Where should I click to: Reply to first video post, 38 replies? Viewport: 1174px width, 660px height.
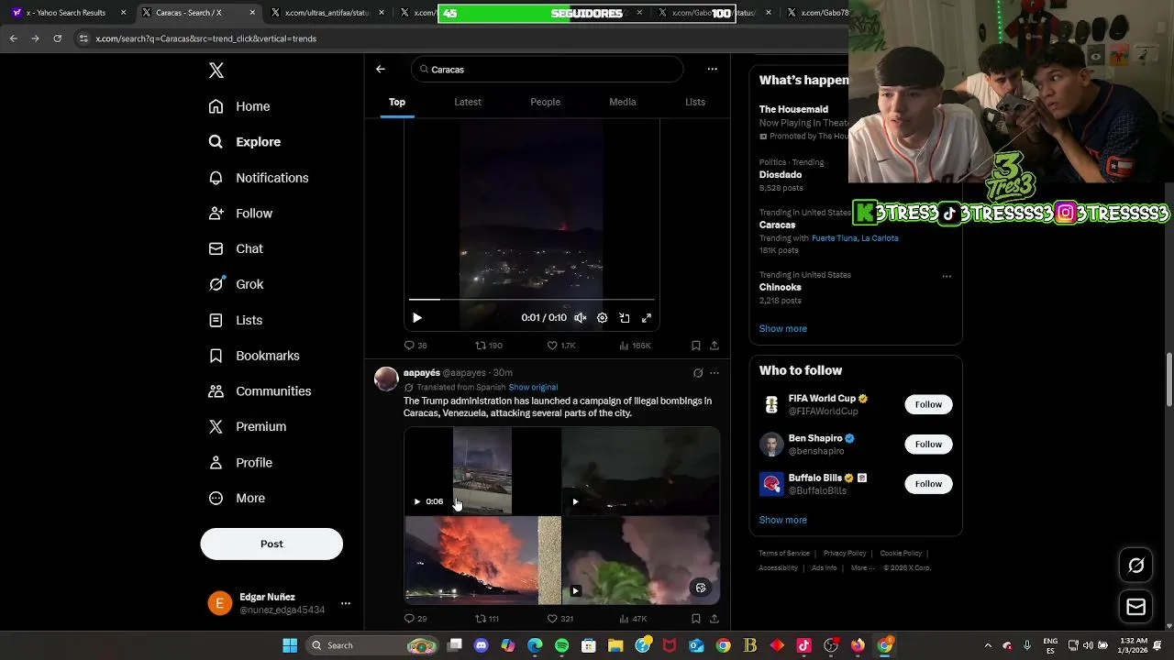pyautogui.click(x=415, y=346)
